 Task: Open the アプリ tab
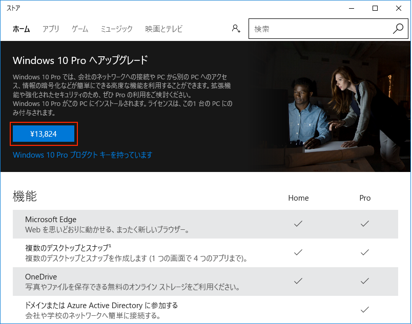pyautogui.click(x=51, y=29)
